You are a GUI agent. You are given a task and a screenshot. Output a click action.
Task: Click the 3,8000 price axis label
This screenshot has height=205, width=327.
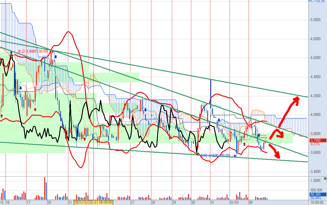coord(315,134)
